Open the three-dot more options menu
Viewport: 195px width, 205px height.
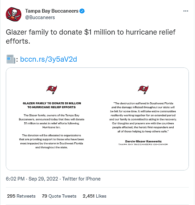[186, 11]
